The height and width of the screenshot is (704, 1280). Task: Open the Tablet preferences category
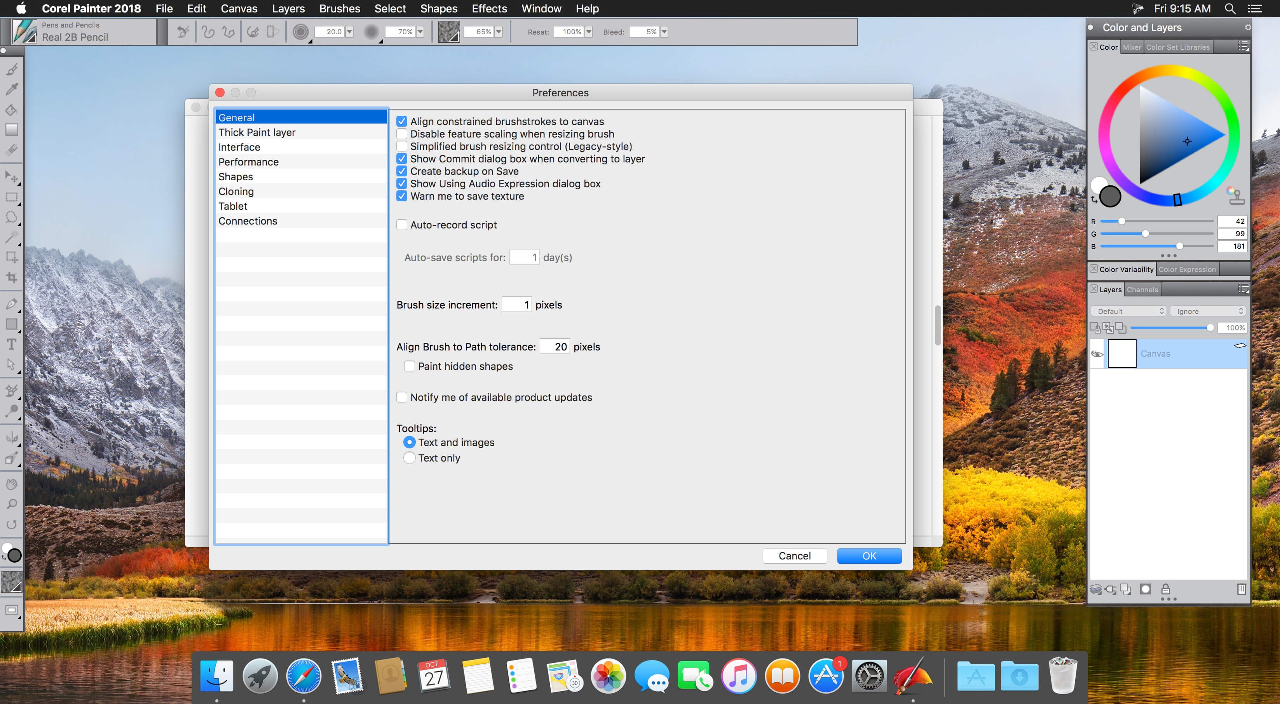[x=302, y=206]
